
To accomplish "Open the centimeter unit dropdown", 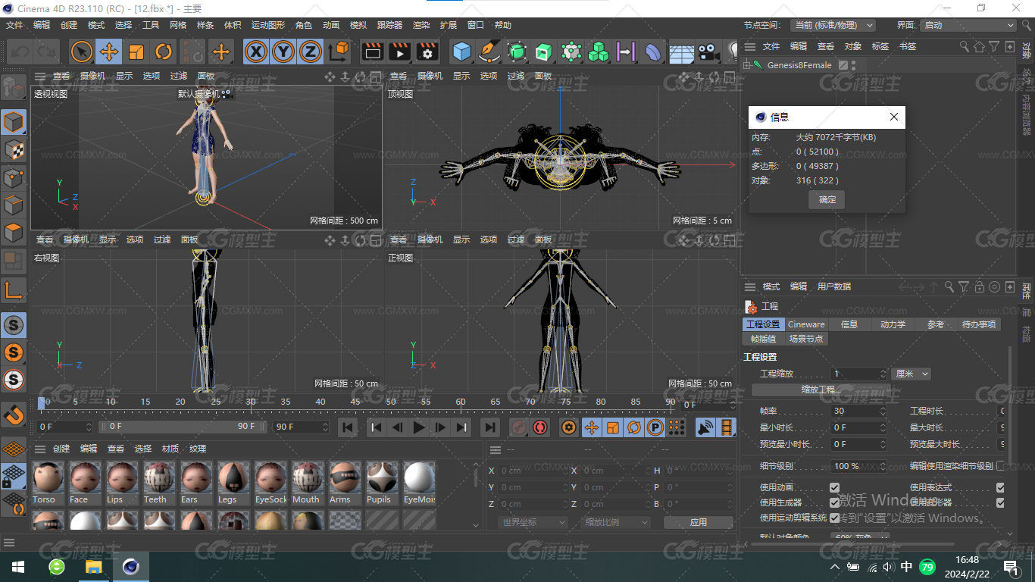I will coord(911,374).
